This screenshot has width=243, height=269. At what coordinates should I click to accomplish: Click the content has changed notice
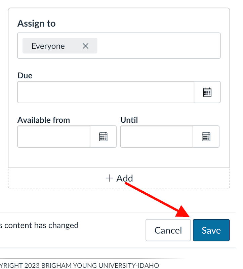coord(39,225)
